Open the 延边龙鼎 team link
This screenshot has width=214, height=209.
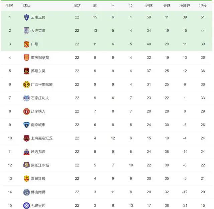tap(38, 152)
